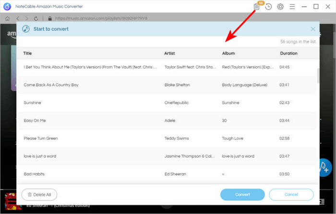
Task: Select song Please Turn Green
Action: 41,138
